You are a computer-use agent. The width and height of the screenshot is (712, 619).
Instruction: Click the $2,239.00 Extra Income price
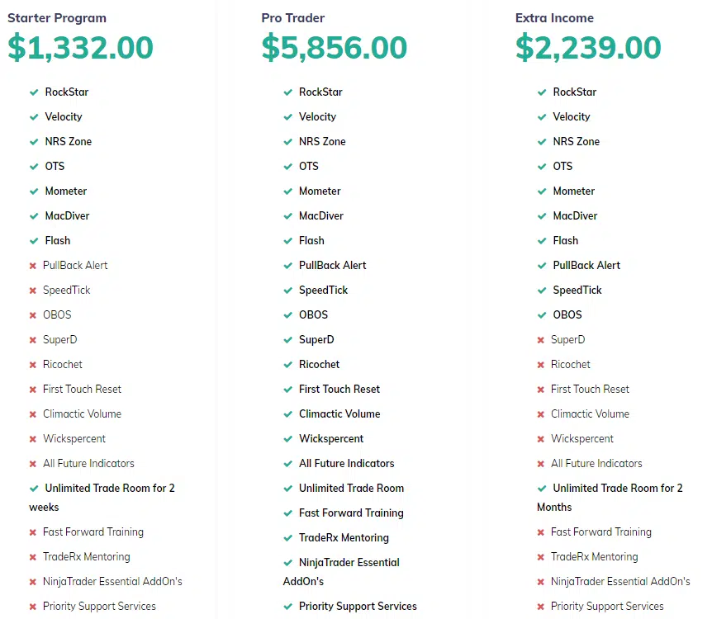tap(588, 47)
